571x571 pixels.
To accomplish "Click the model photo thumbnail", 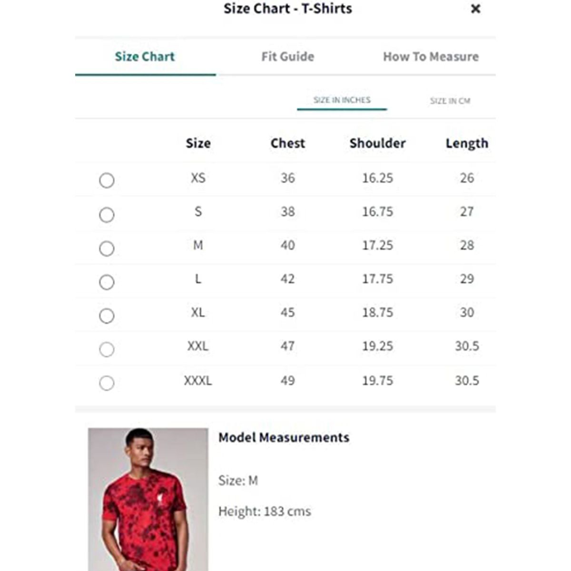I will tap(148, 499).
